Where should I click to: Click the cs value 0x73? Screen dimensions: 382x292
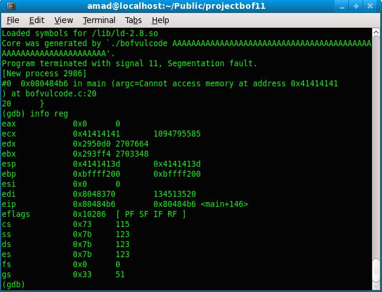point(82,225)
